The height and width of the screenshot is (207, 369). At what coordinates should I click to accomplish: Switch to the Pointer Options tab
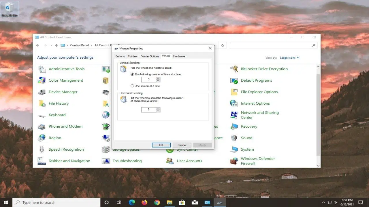click(150, 56)
